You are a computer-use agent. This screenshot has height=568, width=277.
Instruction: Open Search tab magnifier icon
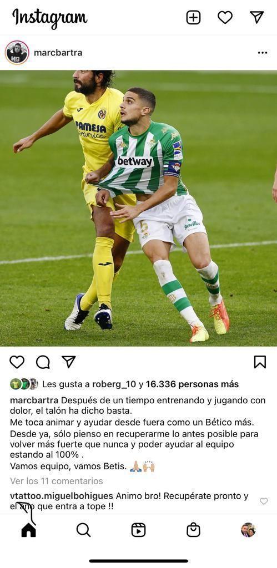pos(83,530)
